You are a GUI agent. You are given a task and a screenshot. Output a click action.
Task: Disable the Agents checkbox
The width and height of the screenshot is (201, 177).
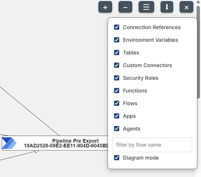coord(117,129)
